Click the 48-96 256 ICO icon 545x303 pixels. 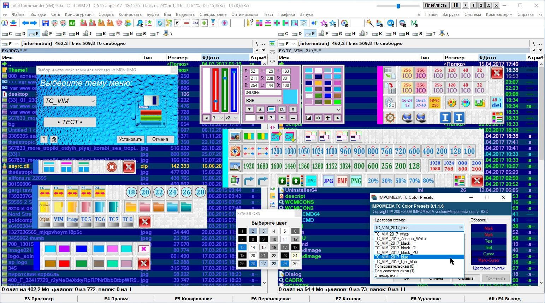point(434,103)
